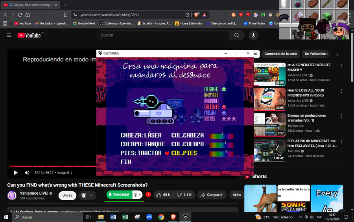Dislike the video (2.1 K)

click(x=184, y=195)
